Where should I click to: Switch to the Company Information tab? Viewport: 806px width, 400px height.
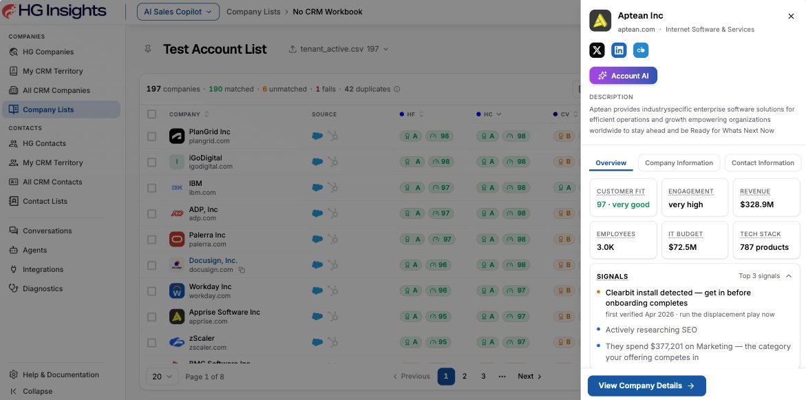[679, 163]
